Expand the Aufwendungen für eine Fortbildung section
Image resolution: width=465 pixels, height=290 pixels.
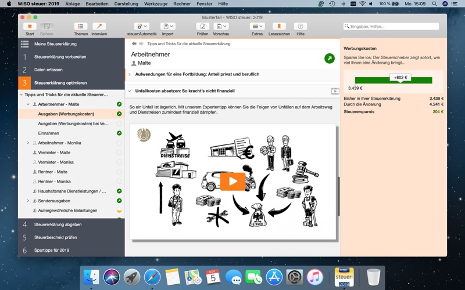130,74
